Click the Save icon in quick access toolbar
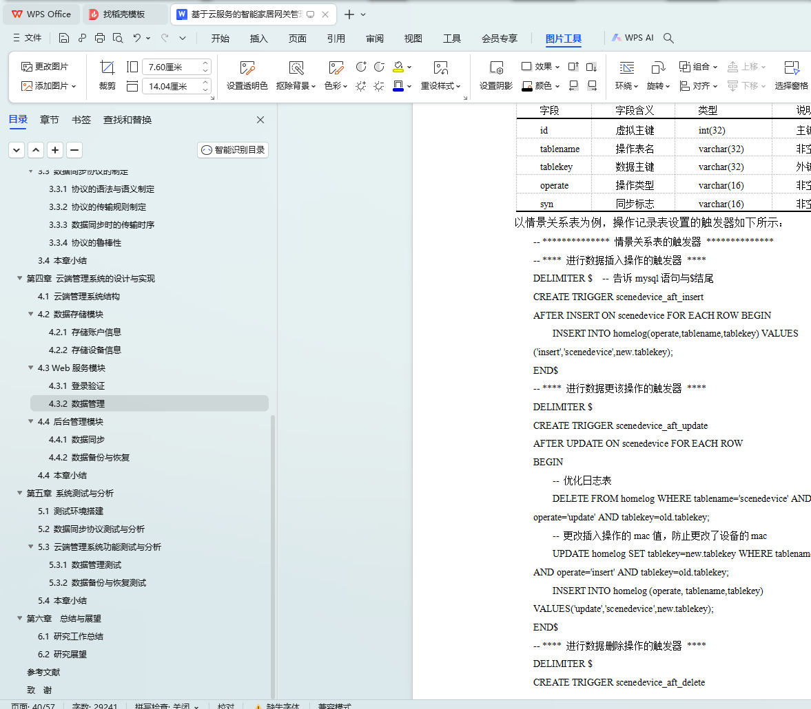The image size is (811, 709). point(63,38)
